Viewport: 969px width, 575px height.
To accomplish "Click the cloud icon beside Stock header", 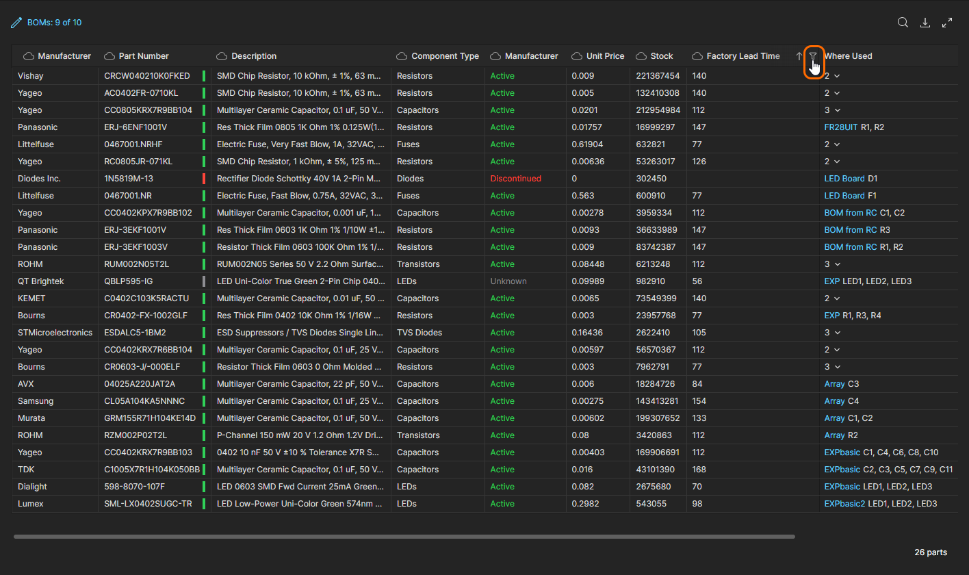I will 641,56.
